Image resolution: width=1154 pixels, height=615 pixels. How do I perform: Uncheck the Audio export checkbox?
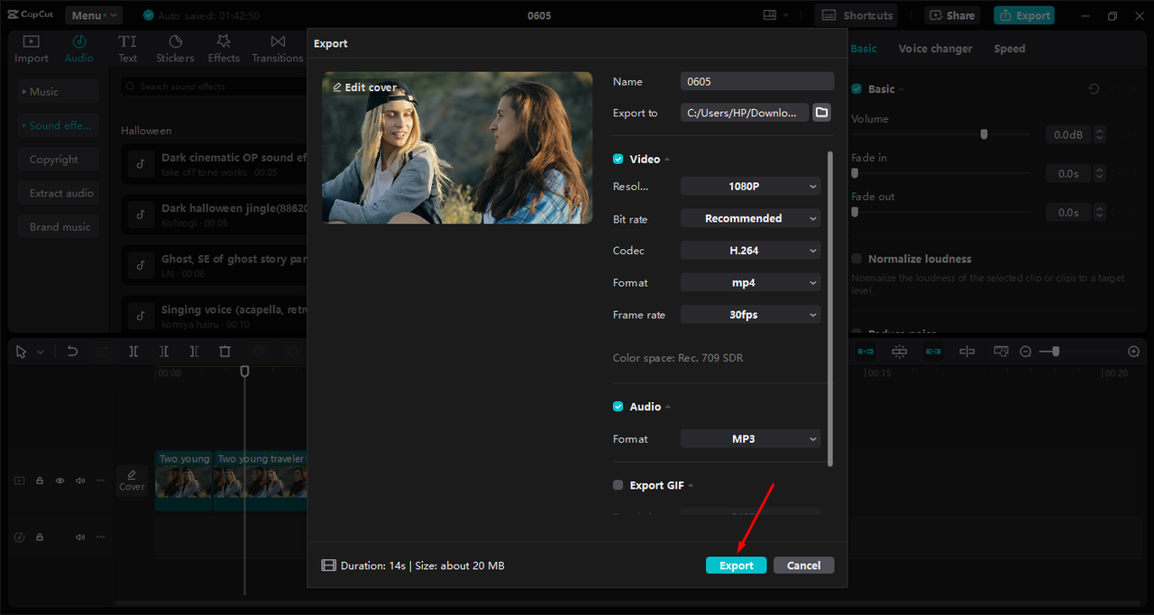(x=618, y=407)
